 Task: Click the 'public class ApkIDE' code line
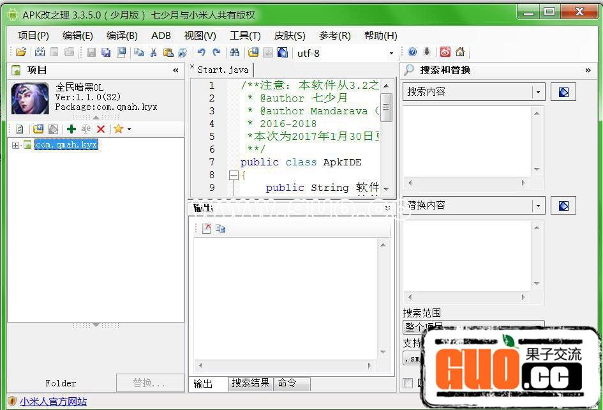pyautogui.click(x=301, y=162)
